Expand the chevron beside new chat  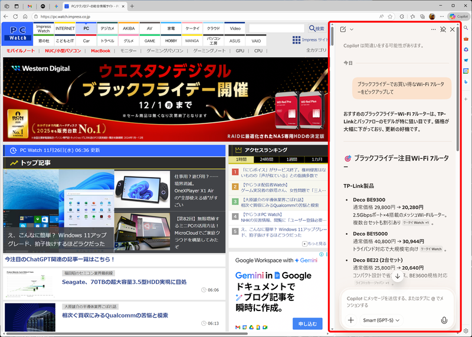pyautogui.click(x=351, y=30)
